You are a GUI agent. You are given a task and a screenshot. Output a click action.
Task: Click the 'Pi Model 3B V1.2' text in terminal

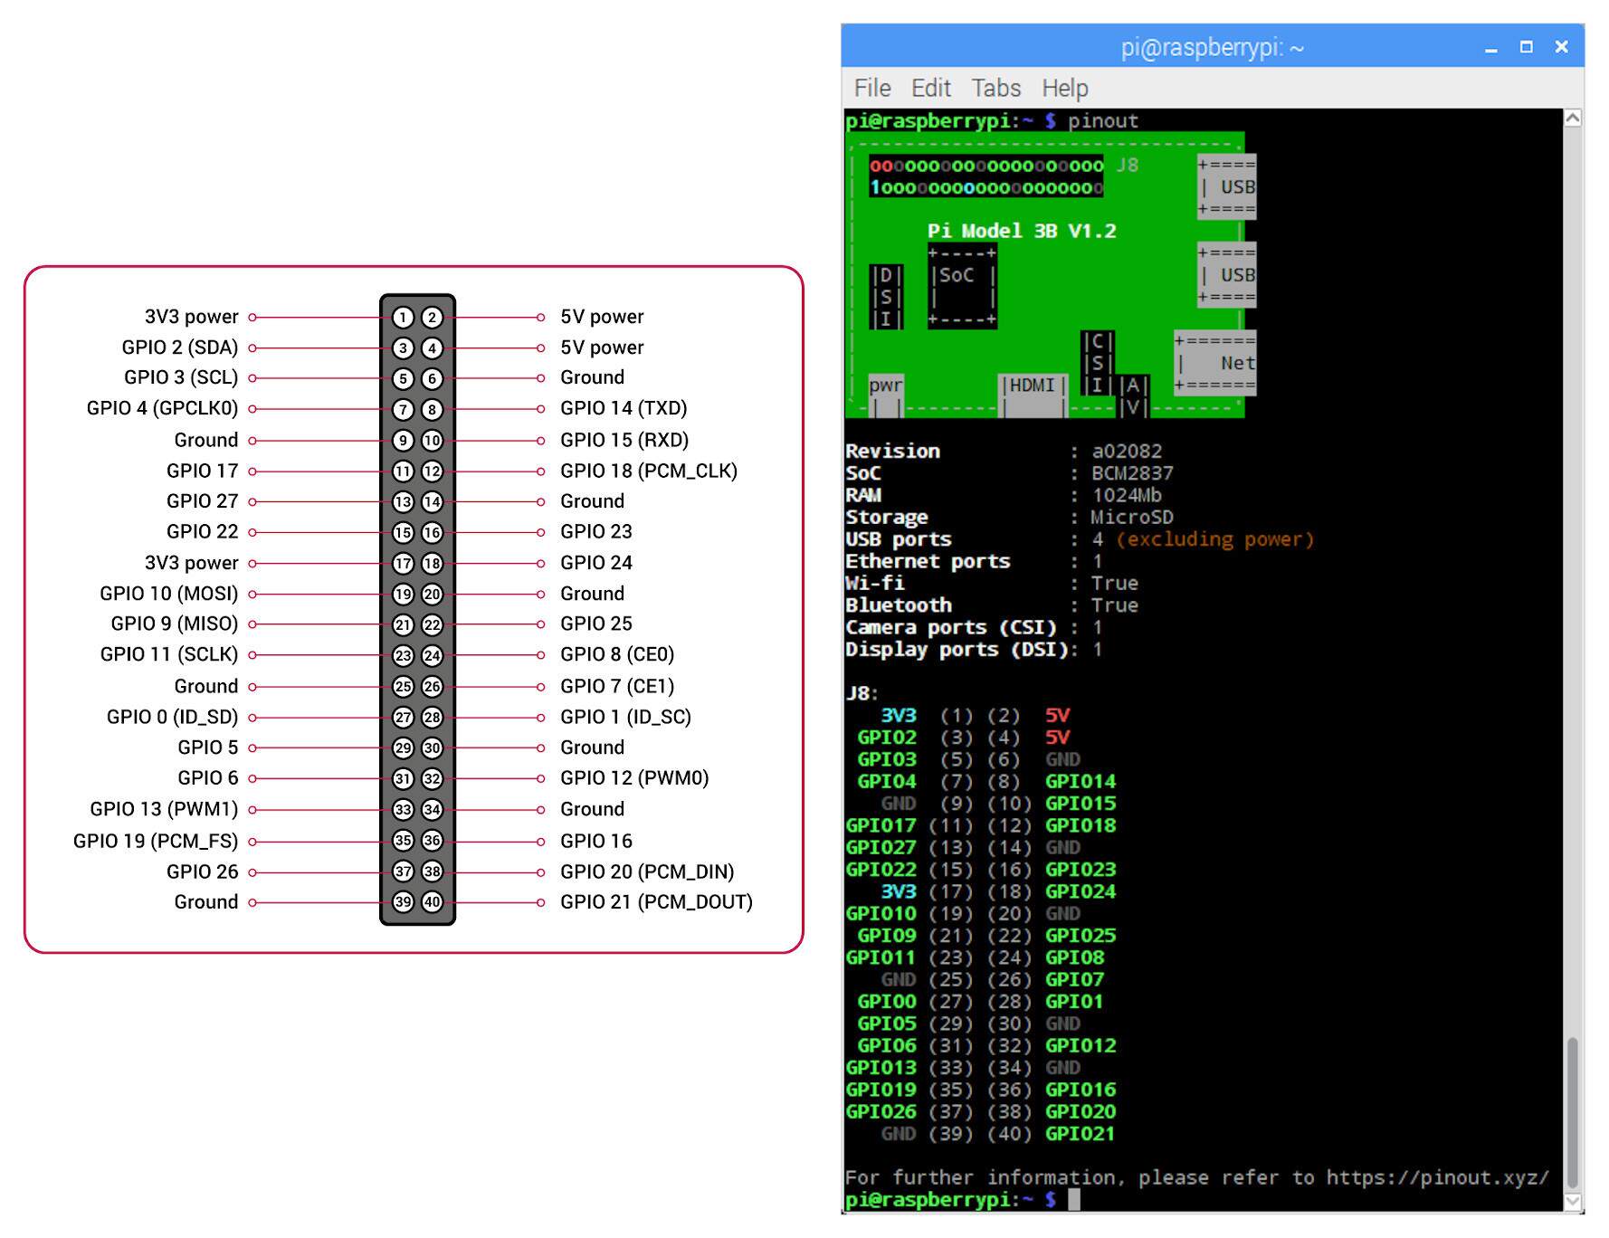coord(1022,231)
